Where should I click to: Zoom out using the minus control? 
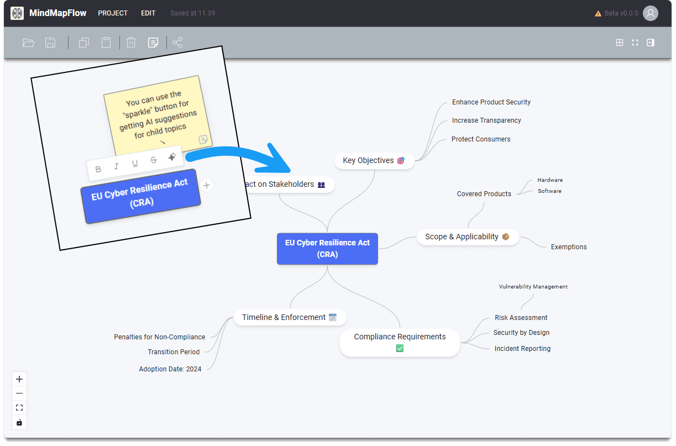19,393
